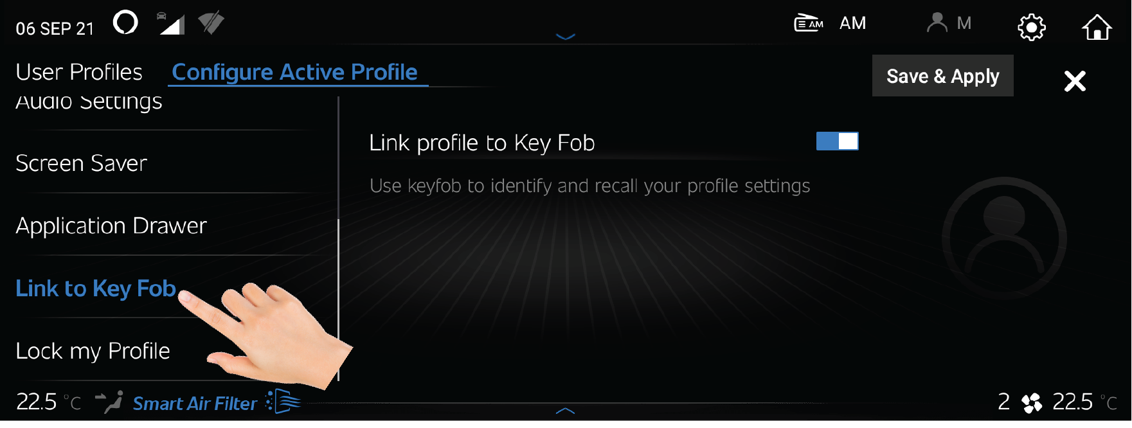The width and height of the screenshot is (1132, 428).
Task: Expand the top pull-down chevron
Action: [x=565, y=37]
